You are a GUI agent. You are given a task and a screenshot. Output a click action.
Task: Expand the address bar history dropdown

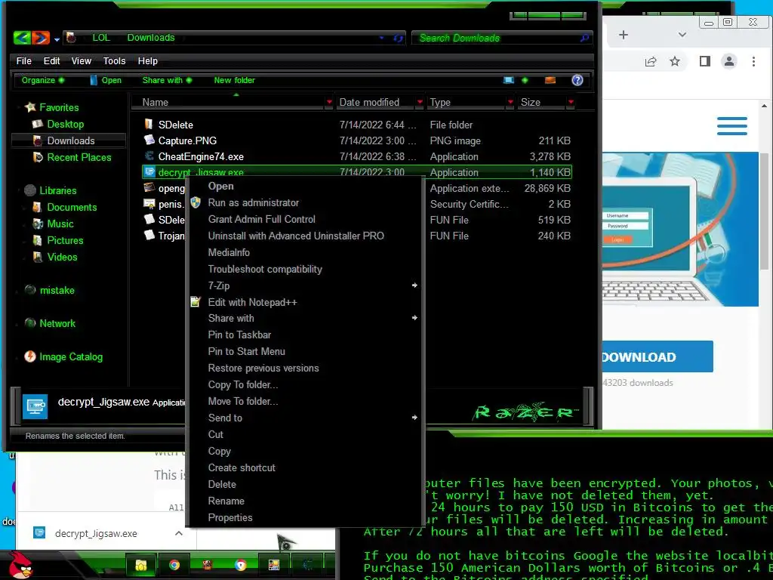pos(381,38)
